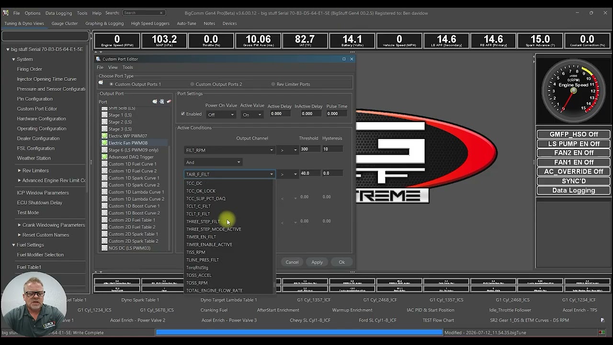This screenshot has width=613, height=345.
Task: Click the blue write progress bar
Action: pyautogui.click(x=299, y=333)
